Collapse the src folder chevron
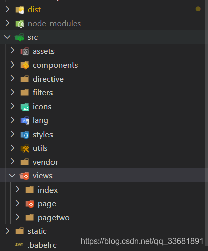The image size is (208, 251). pos(7,37)
